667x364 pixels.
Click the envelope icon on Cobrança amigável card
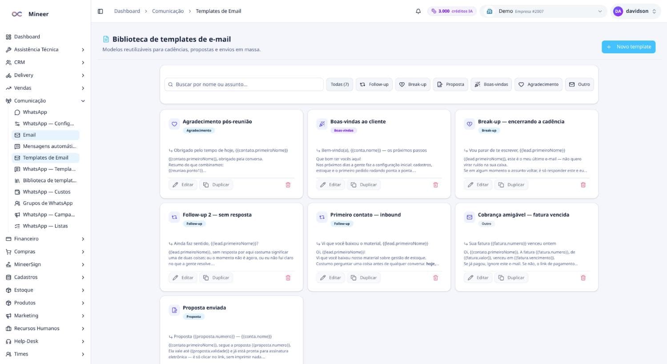470,217
